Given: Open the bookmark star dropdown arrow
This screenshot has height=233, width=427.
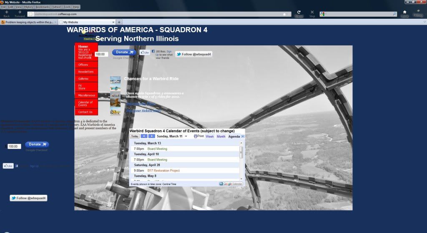Looking at the screenshot, I should click(x=289, y=14).
